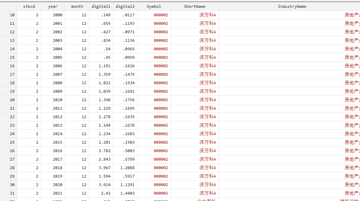This screenshot has width=360, height=201.
Task: Select the stkcd column header
Action: (29, 6)
